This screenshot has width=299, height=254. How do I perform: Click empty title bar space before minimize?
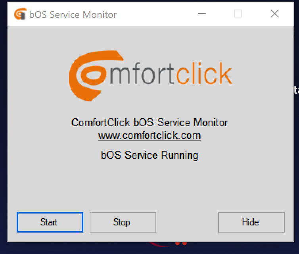pos(159,14)
